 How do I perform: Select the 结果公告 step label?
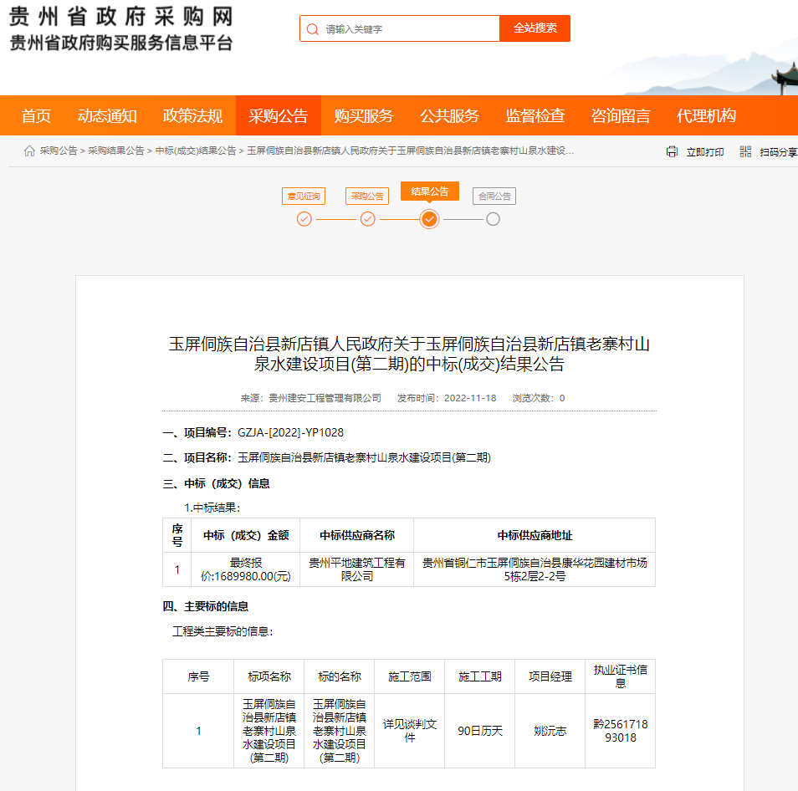tap(430, 191)
